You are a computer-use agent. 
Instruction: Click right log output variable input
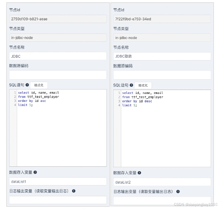tap(162, 201)
